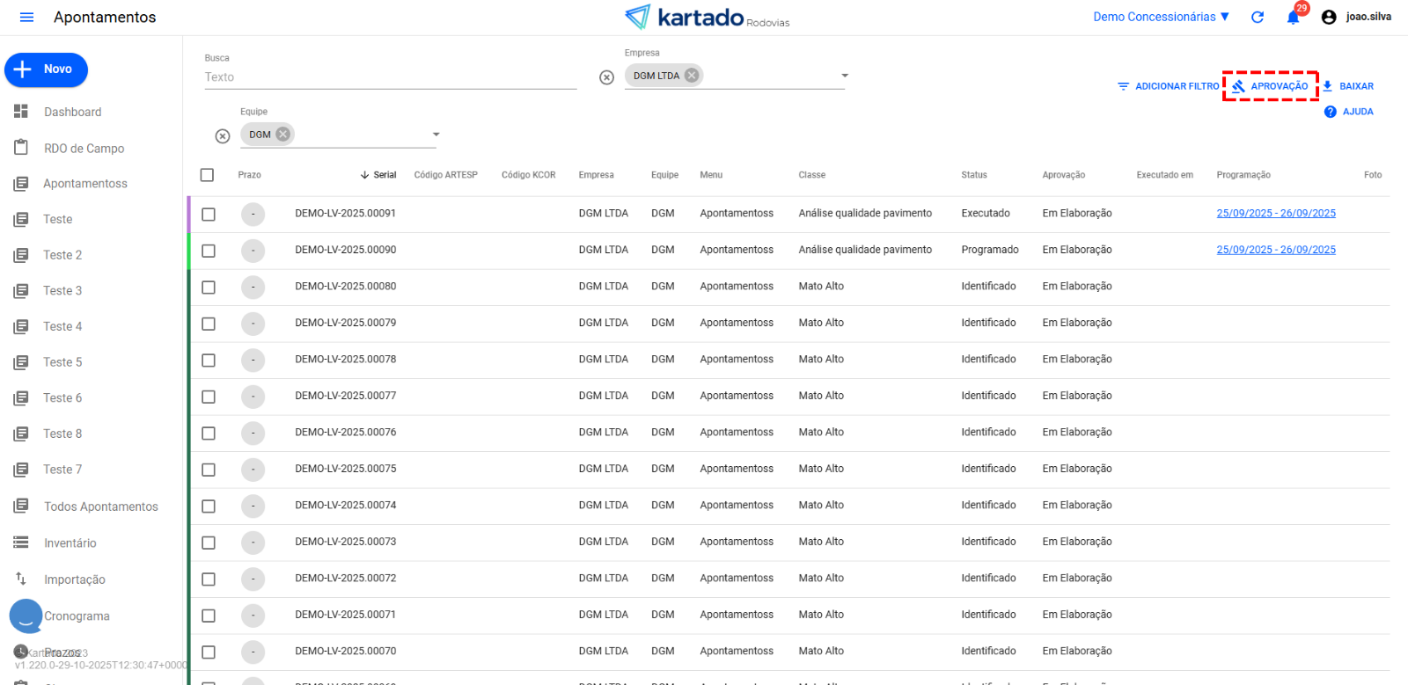Open programação link of DEMO-LV-2025.00090
The height and width of the screenshot is (685, 1408).
(1275, 250)
